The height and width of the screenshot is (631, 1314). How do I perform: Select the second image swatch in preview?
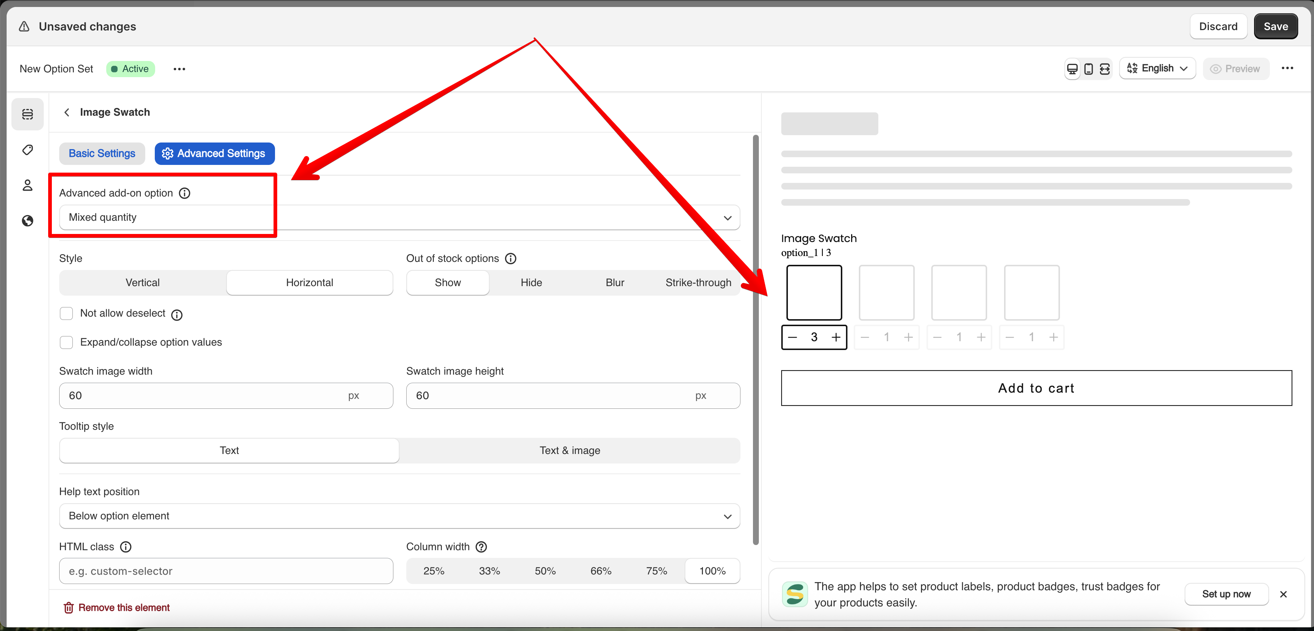click(886, 293)
